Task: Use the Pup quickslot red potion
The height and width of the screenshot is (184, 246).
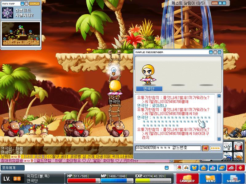Action: point(238,146)
